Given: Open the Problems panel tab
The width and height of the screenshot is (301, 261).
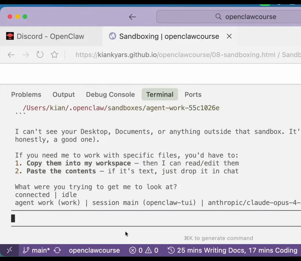Looking at the screenshot, I should click(26, 95).
